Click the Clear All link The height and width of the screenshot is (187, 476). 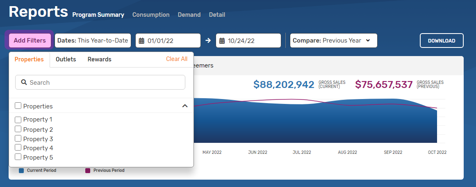click(177, 59)
